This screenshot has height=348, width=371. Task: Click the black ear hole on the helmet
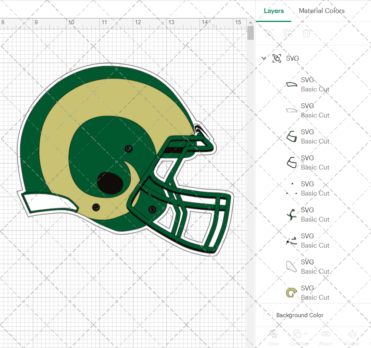[110, 184]
